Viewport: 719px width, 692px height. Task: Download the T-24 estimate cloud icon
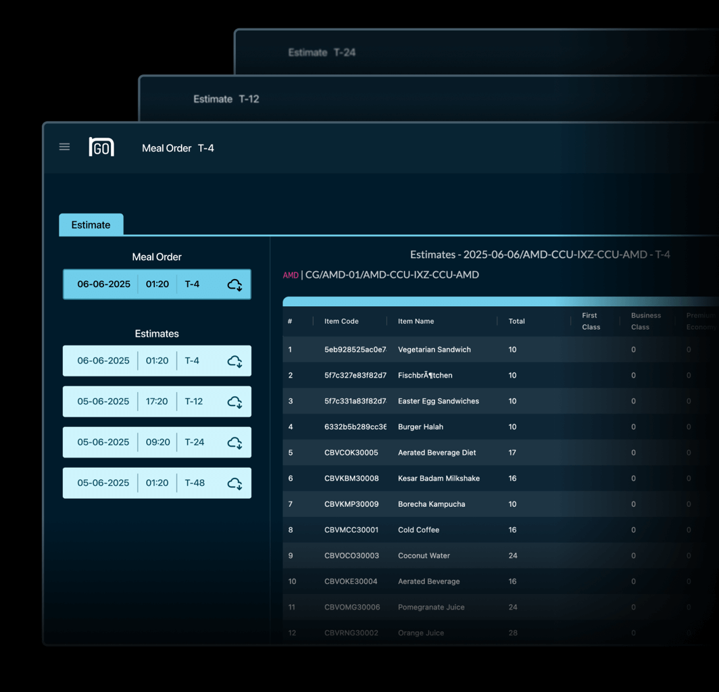[234, 443]
